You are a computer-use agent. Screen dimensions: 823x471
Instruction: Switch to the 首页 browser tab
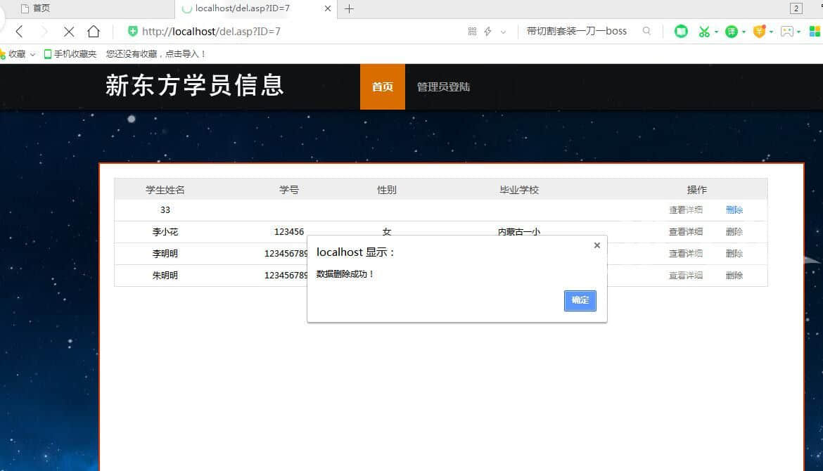pyautogui.click(x=41, y=8)
